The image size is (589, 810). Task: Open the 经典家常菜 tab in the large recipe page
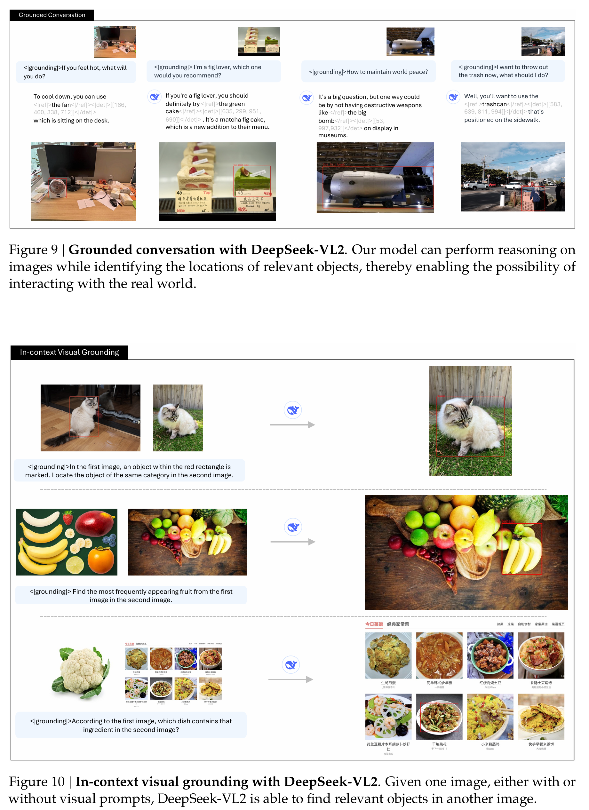(x=398, y=624)
